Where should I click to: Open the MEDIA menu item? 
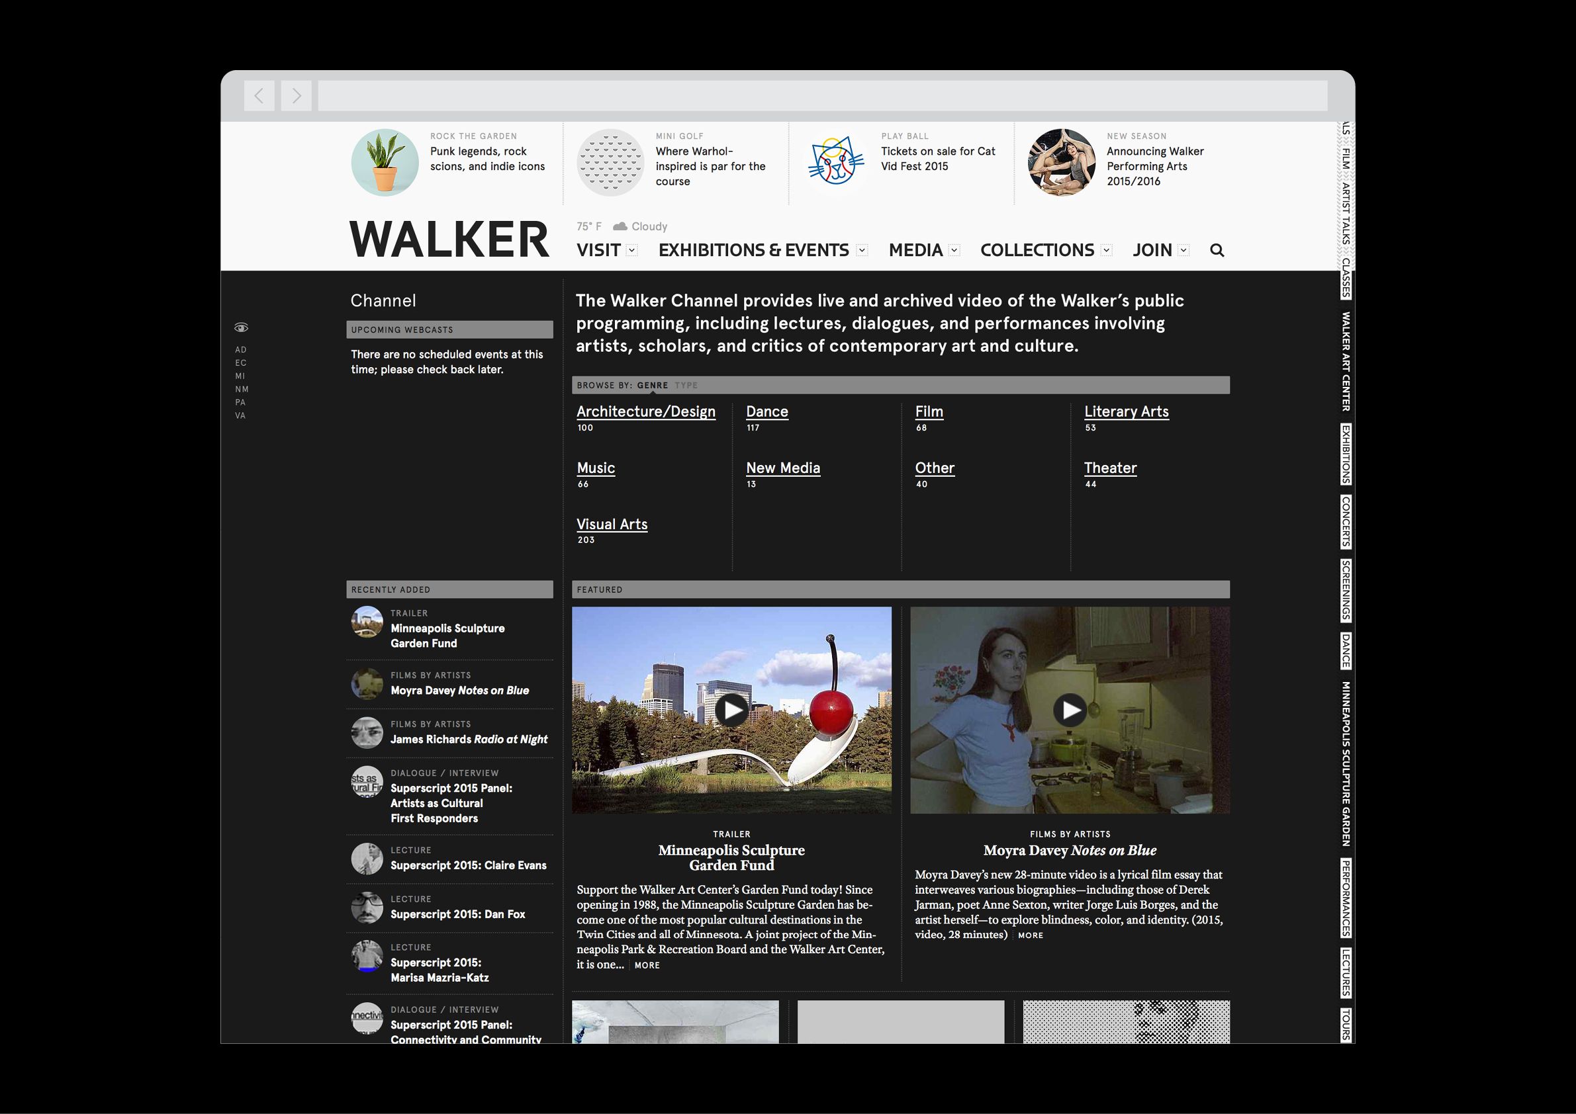tap(915, 250)
